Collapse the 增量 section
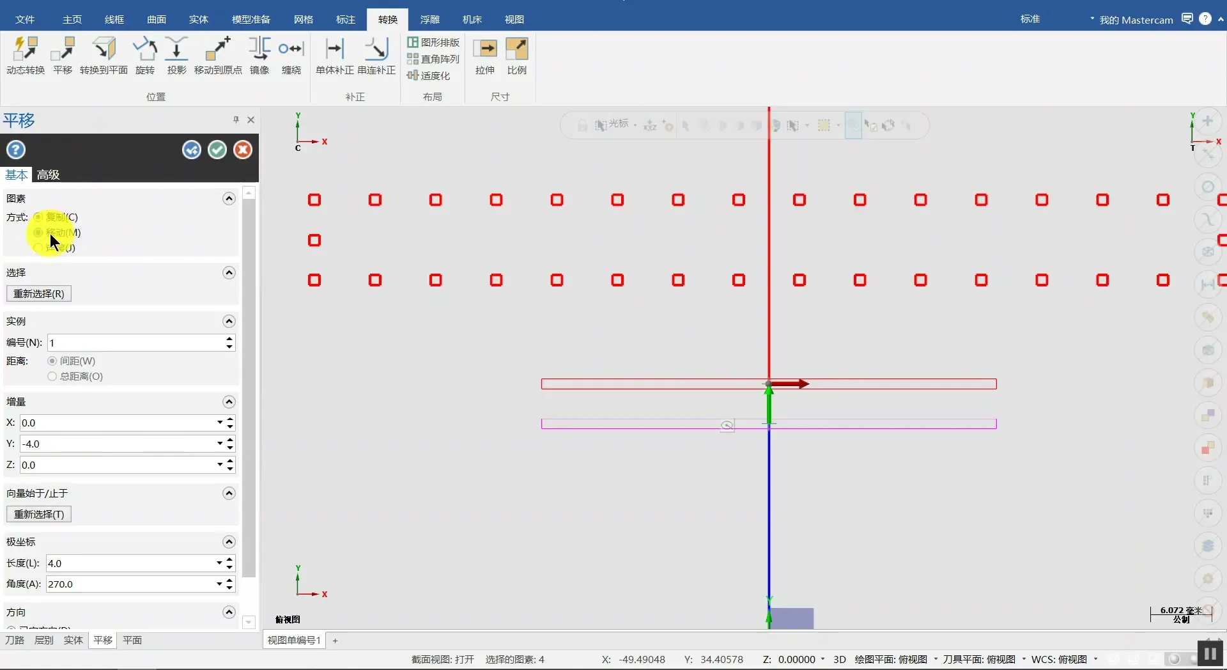The width and height of the screenshot is (1227, 670). 229,401
